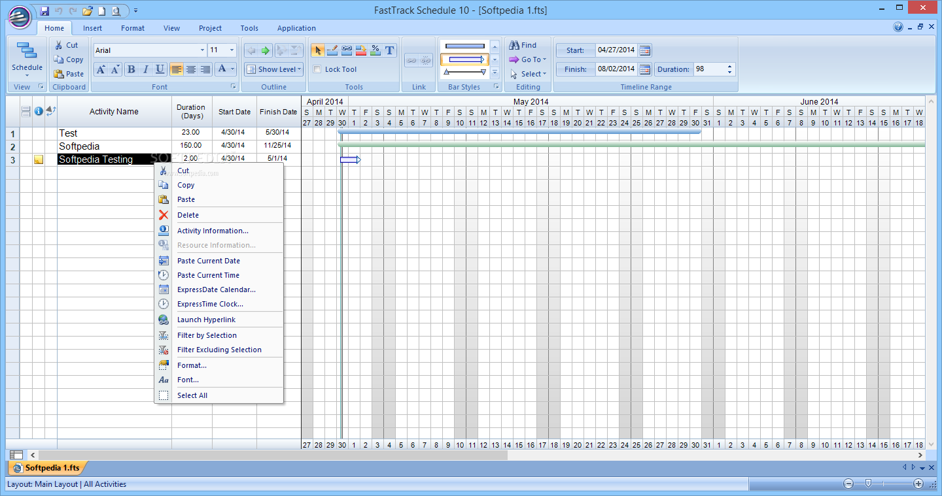The width and height of the screenshot is (942, 496).
Task: Click the Print Preview icon in quick access toolbar
Action: pos(116,10)
